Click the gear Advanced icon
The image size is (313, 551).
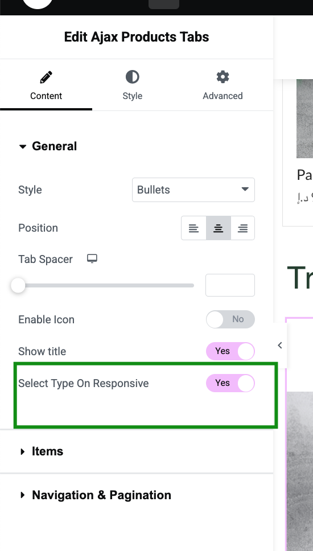223,77
